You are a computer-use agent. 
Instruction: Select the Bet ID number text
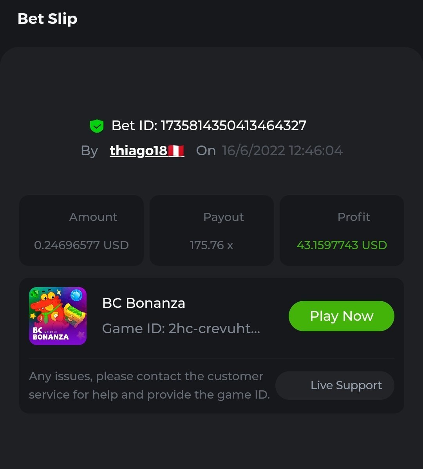(x=233, y=126)
